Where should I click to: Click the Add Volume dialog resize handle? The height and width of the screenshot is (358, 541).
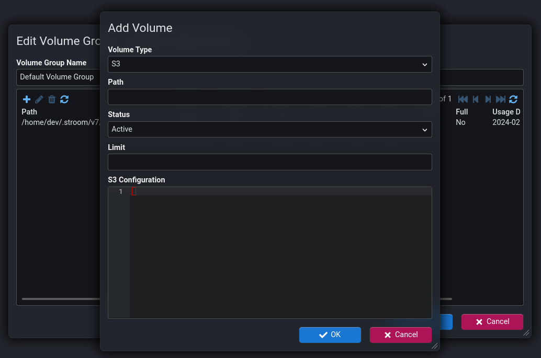[434, 345]
